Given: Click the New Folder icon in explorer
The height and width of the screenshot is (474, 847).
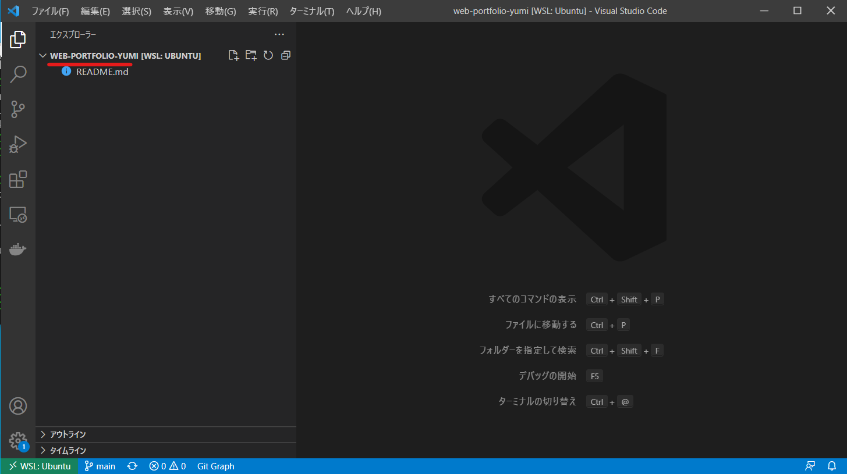Looking at the screenshot, I should (x=251, y=55).
